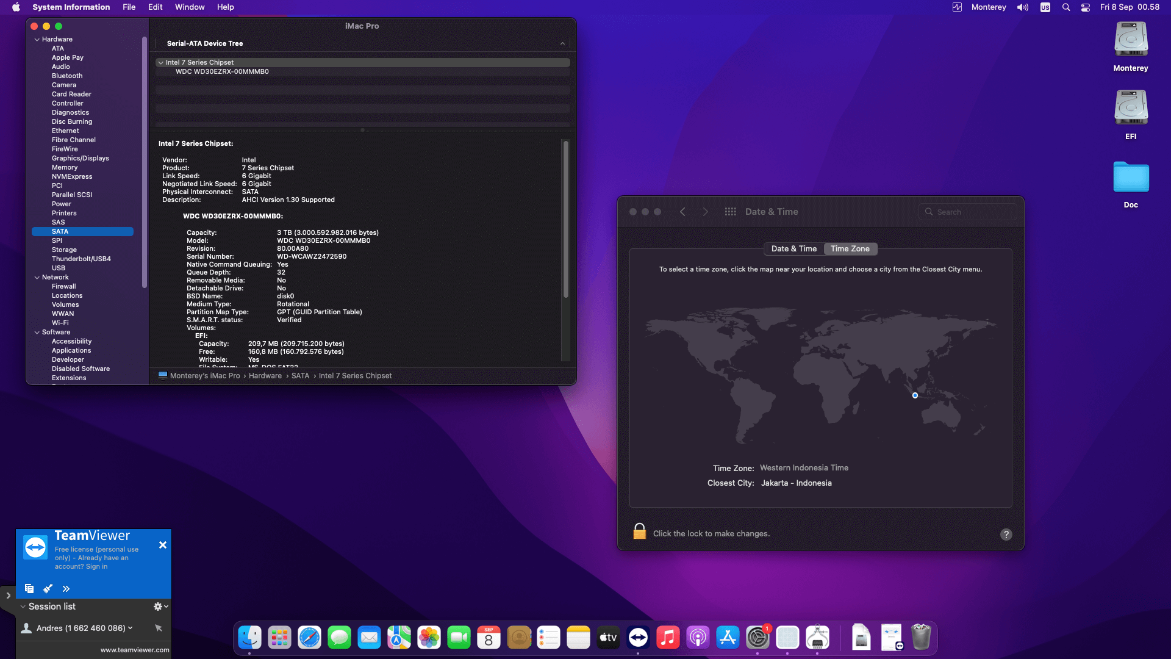Open App Store in the Dock
1171x659 pixels.
click(728, 638)
